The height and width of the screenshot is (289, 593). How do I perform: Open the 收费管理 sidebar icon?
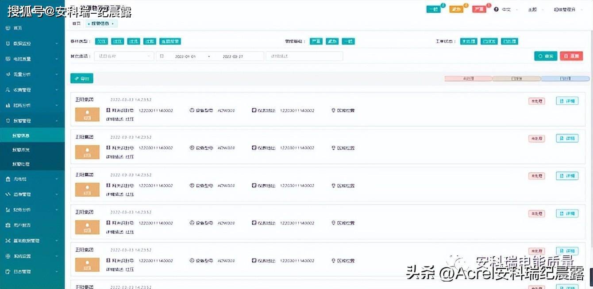tap(7, 90)
